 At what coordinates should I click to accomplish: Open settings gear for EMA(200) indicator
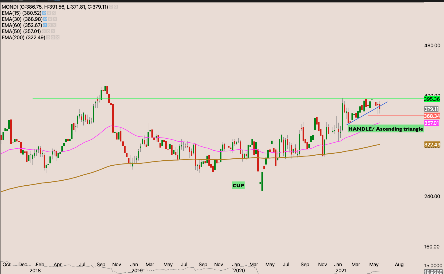tap(53, 38)
